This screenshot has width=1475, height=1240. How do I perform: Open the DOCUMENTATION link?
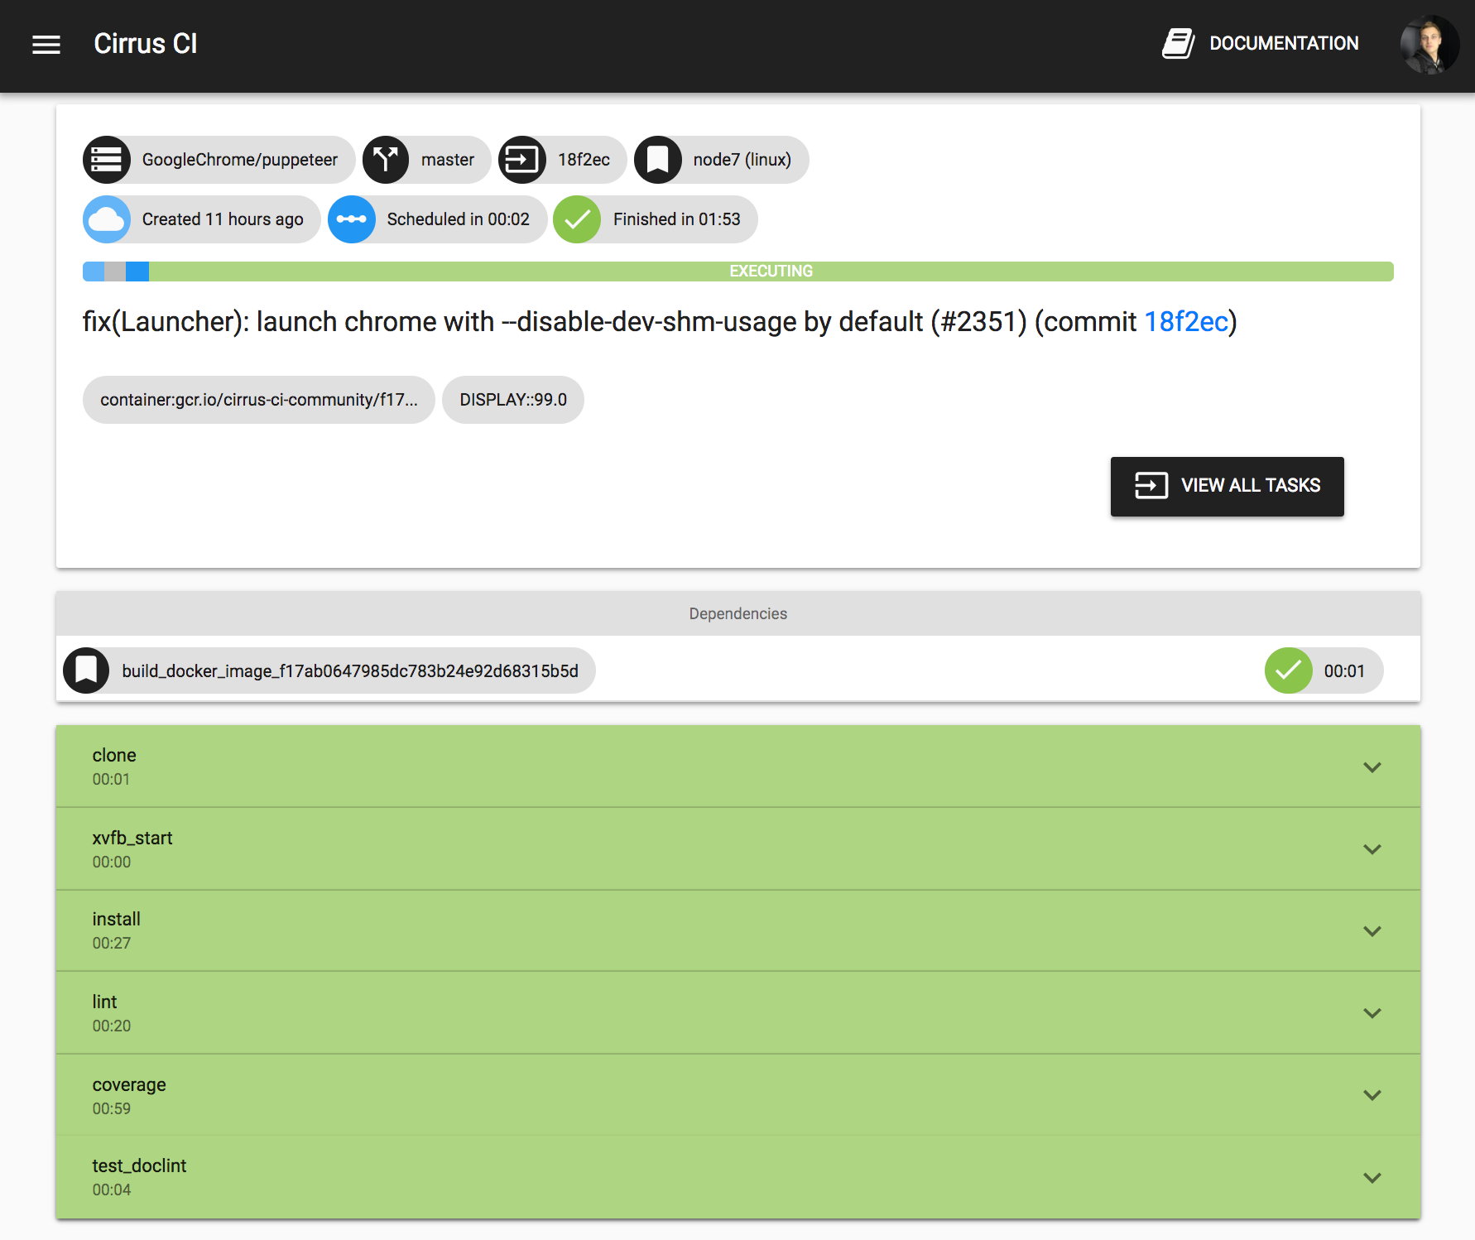[1284, 43]
